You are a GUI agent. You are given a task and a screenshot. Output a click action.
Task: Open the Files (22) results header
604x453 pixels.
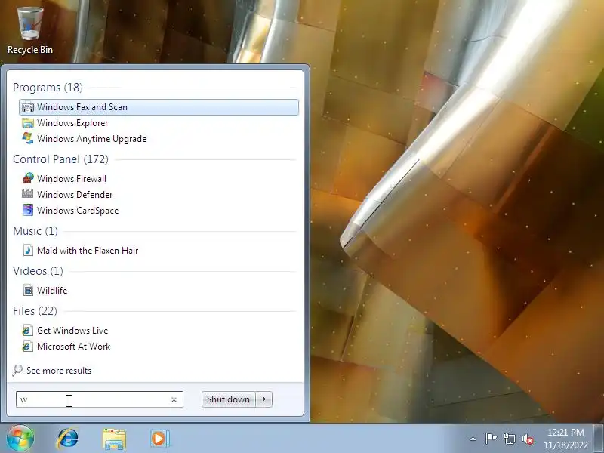click(x=35, y=311)
